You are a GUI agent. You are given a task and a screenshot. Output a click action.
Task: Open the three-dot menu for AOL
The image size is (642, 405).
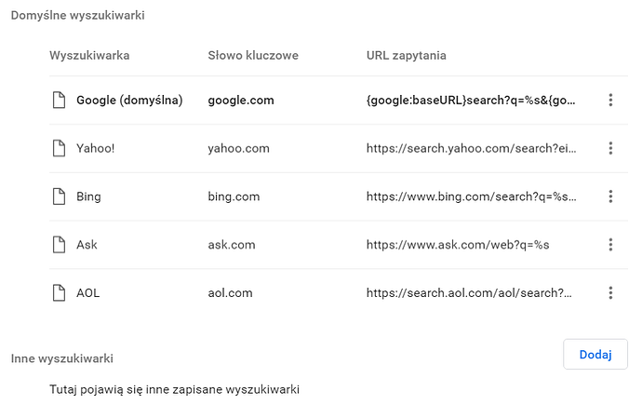[610, 292]
